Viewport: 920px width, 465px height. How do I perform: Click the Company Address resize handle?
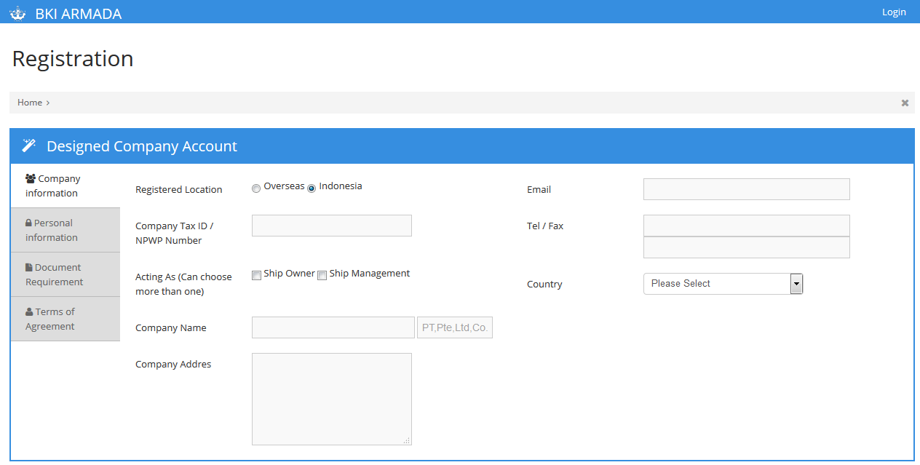point(407,440)
